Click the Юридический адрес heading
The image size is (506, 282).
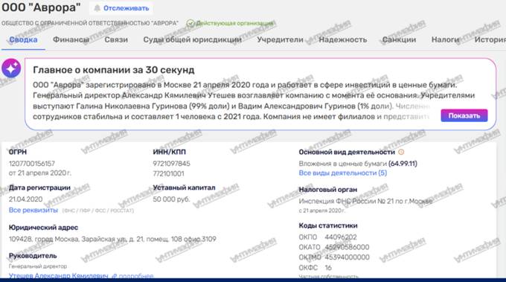[43, 228]
